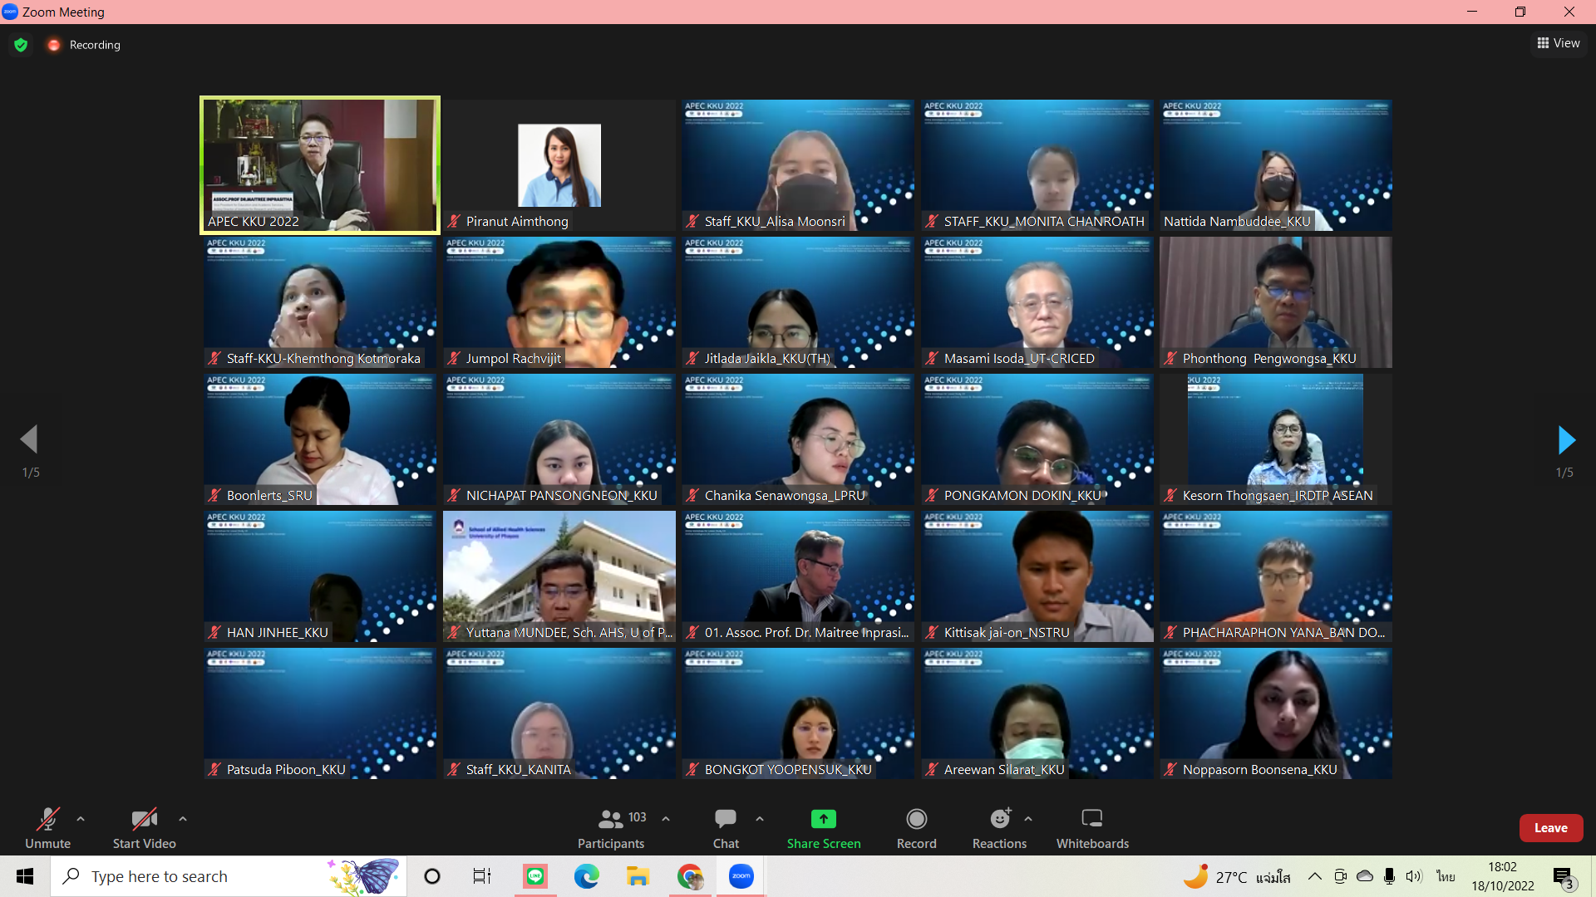
Task: Open the View layout menu
Action: coord(1559,43)
